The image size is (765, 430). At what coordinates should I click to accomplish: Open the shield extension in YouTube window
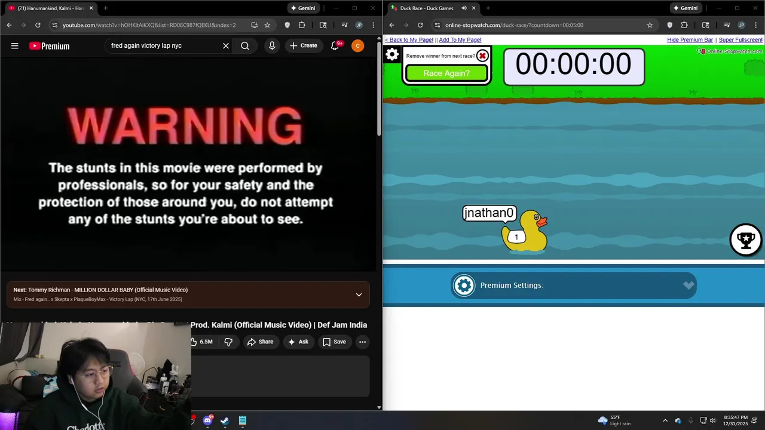(287, 25)
